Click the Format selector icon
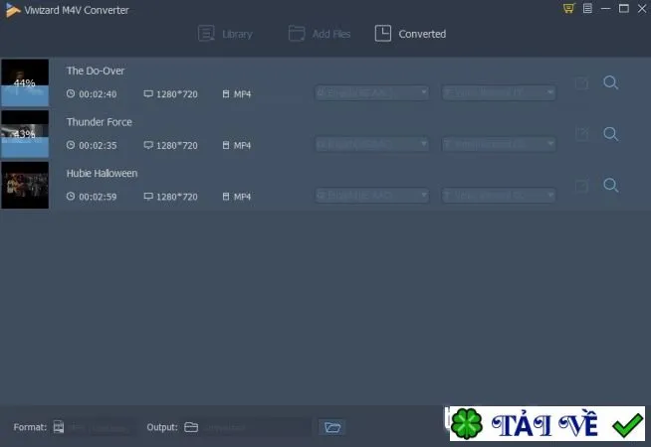The width and height of the screenshot is (651, 447). coord(59,427)
